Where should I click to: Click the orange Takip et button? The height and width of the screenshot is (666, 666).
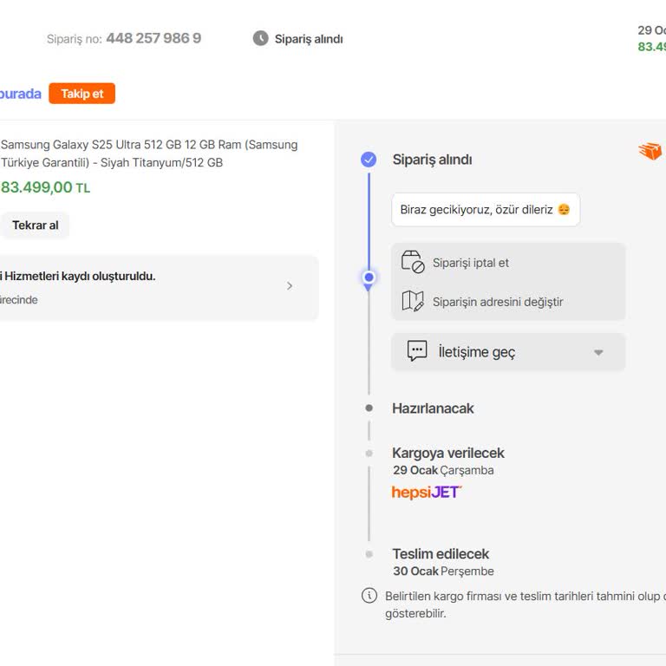click(x=82, y=94)
